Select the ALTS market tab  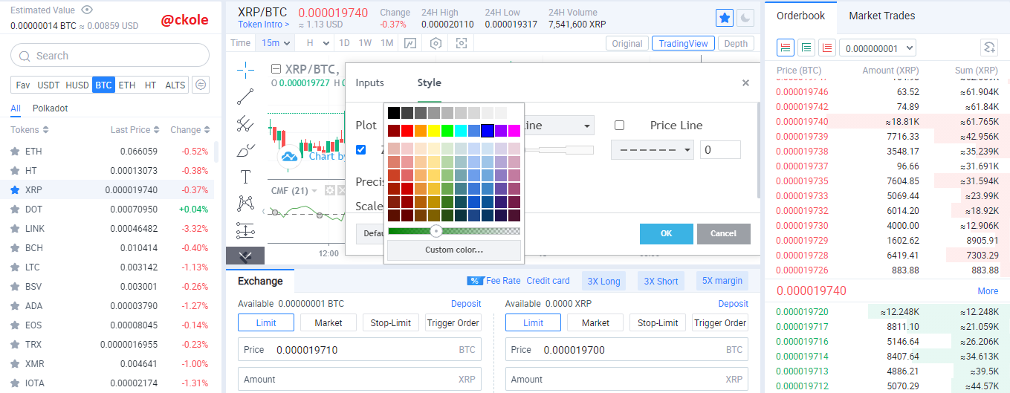tap(175, 85)
